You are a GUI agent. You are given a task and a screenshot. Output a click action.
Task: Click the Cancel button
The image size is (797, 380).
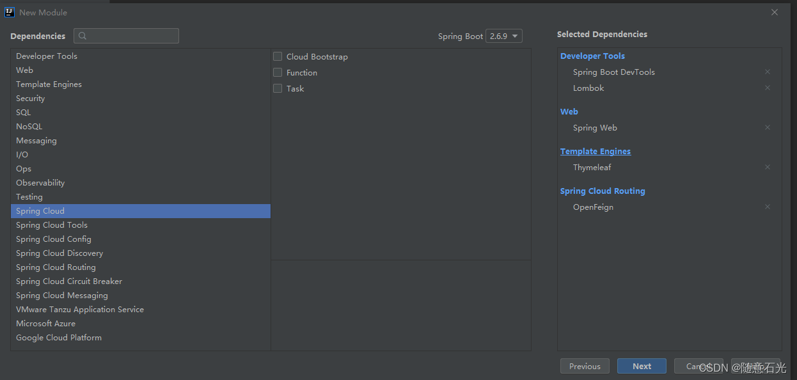click(x=698, y=366)
